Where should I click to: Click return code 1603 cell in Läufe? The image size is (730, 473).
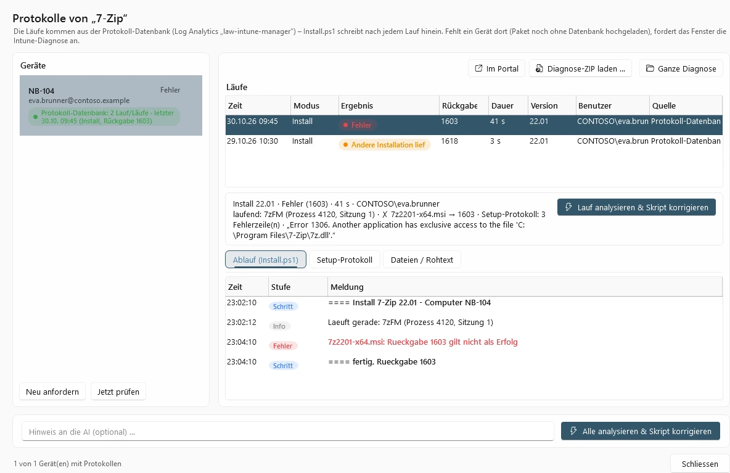point(449,121)
